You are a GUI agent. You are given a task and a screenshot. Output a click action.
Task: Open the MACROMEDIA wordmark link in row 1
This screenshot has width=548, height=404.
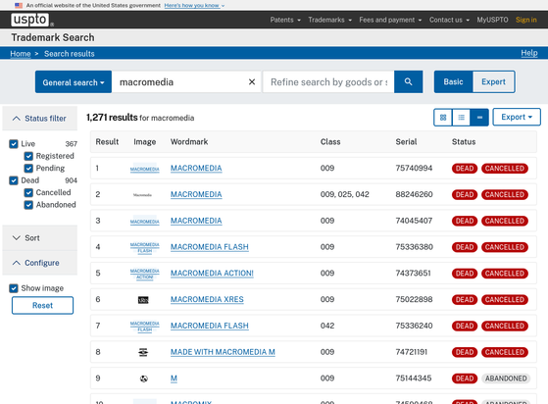(196, 168)
